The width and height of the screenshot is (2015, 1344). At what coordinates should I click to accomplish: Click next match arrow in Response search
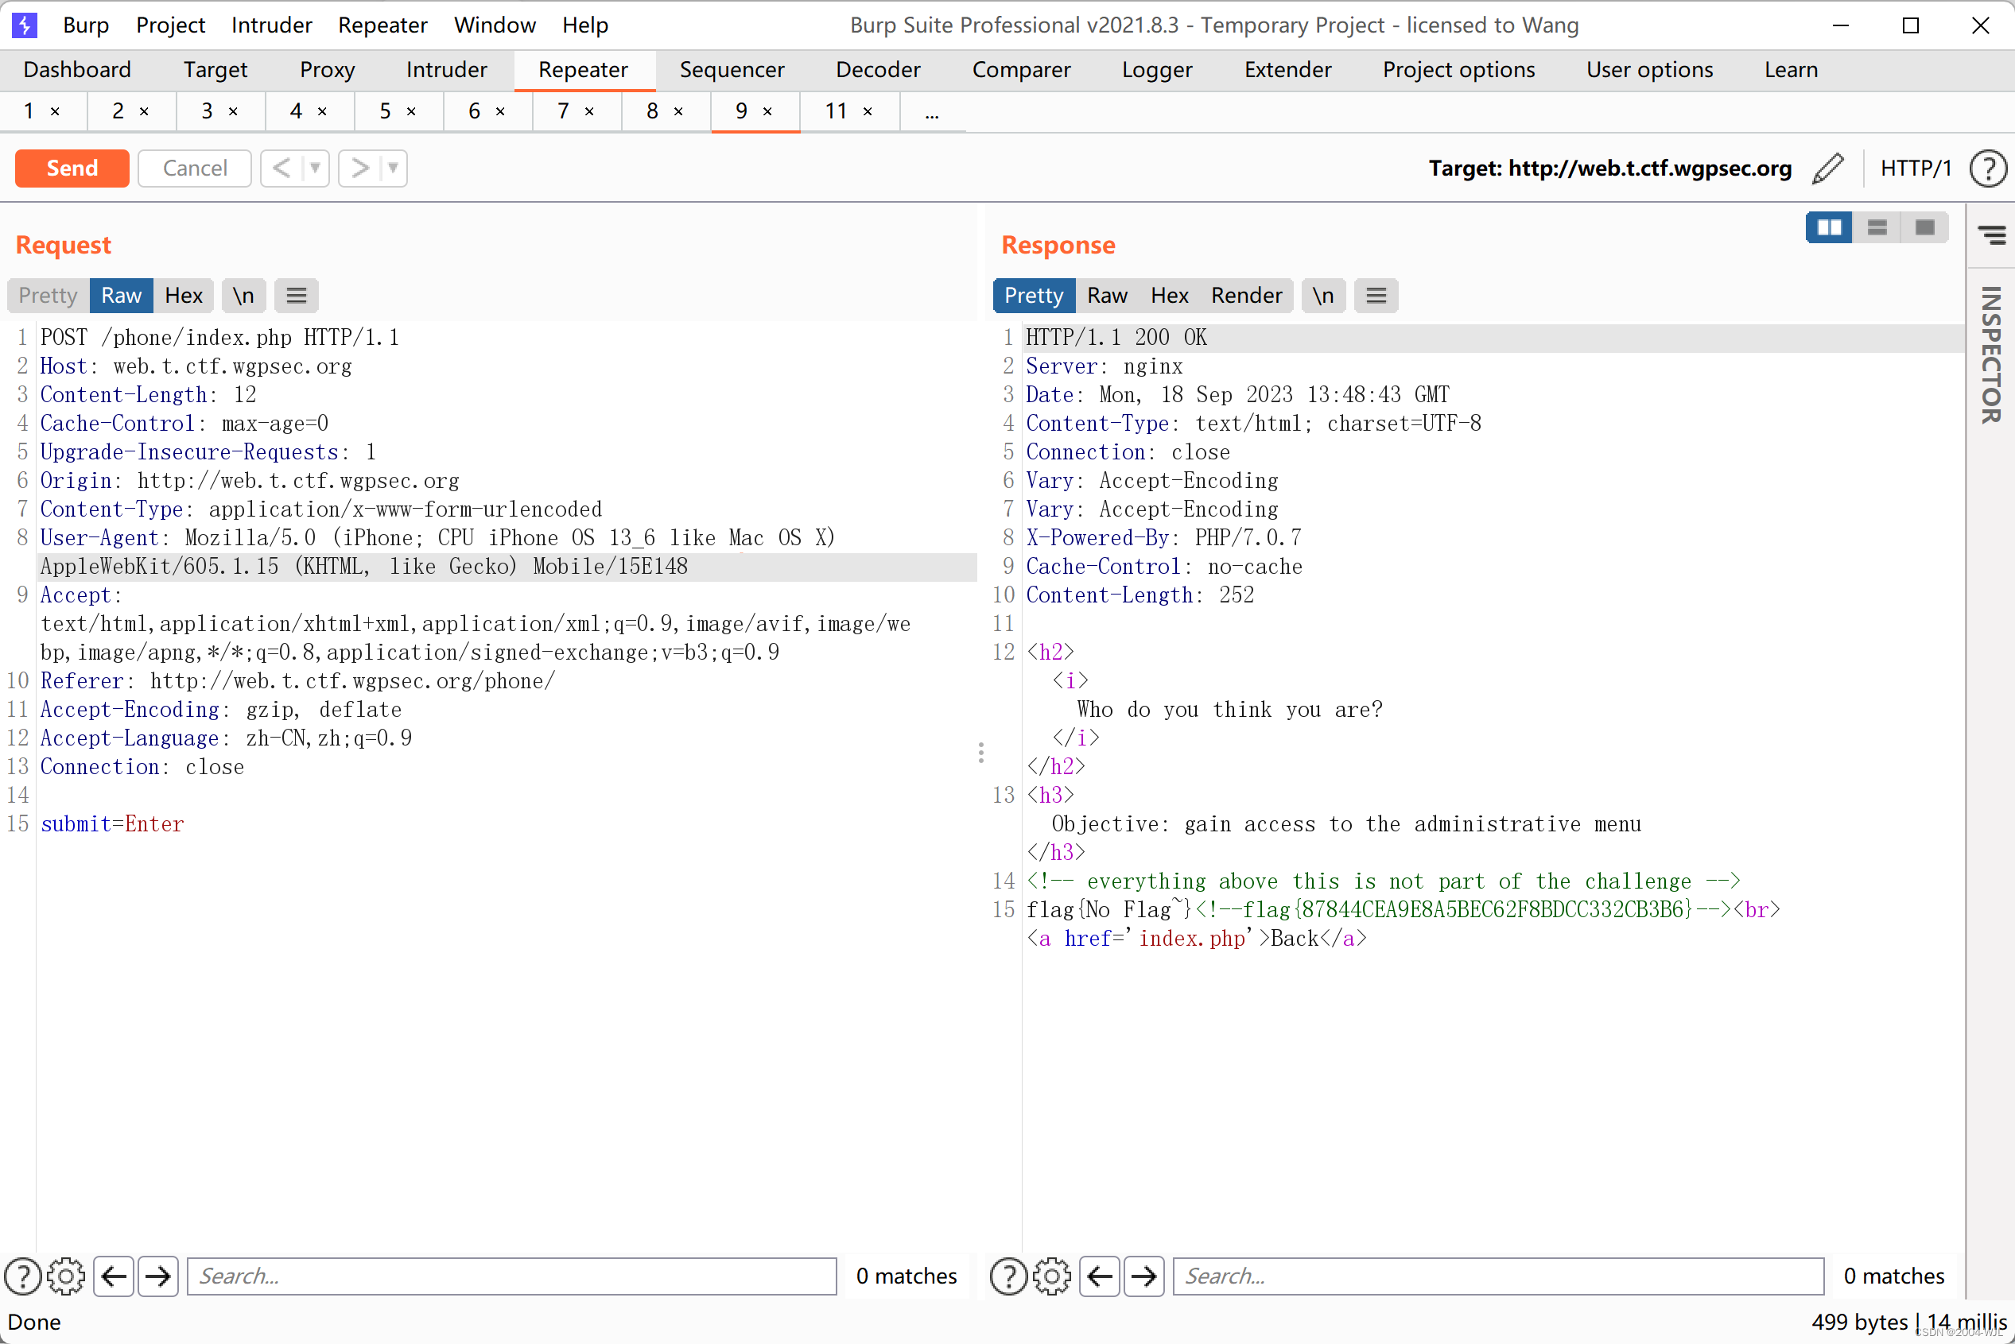coord(1143,1276)
